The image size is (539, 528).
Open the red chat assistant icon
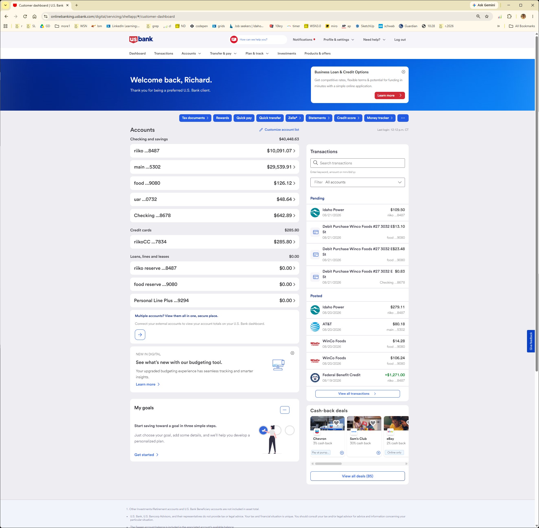[234, 39]
